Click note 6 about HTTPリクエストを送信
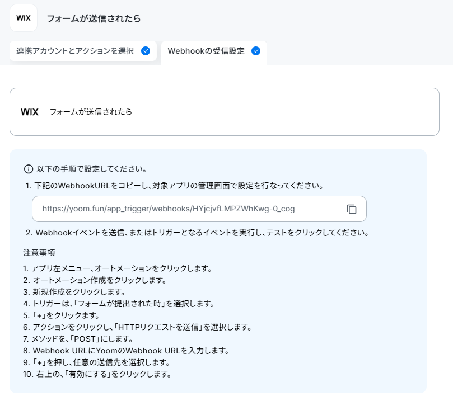Viewport: 453px width, 401px height. click(x=138, y=327)
